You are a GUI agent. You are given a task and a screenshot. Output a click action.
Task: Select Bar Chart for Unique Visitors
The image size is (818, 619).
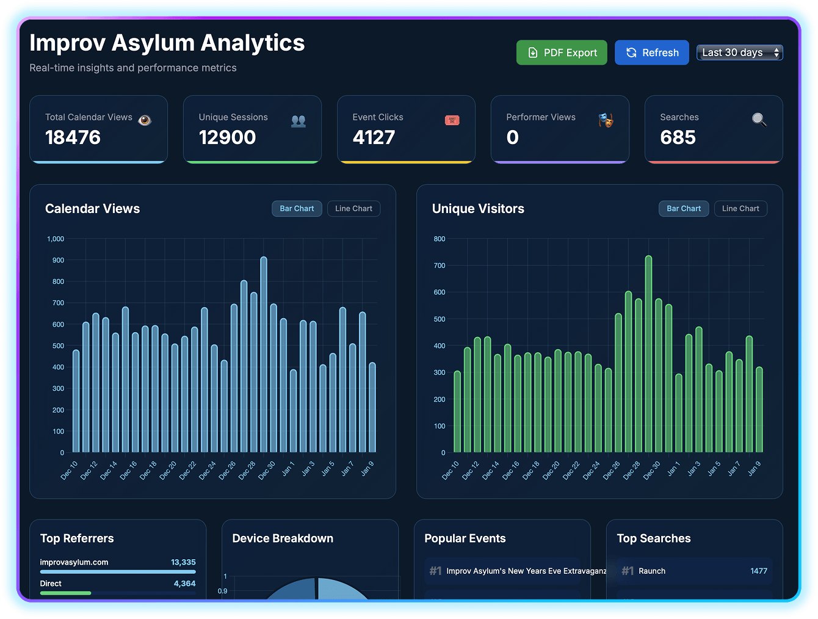[x=684, y=209]
